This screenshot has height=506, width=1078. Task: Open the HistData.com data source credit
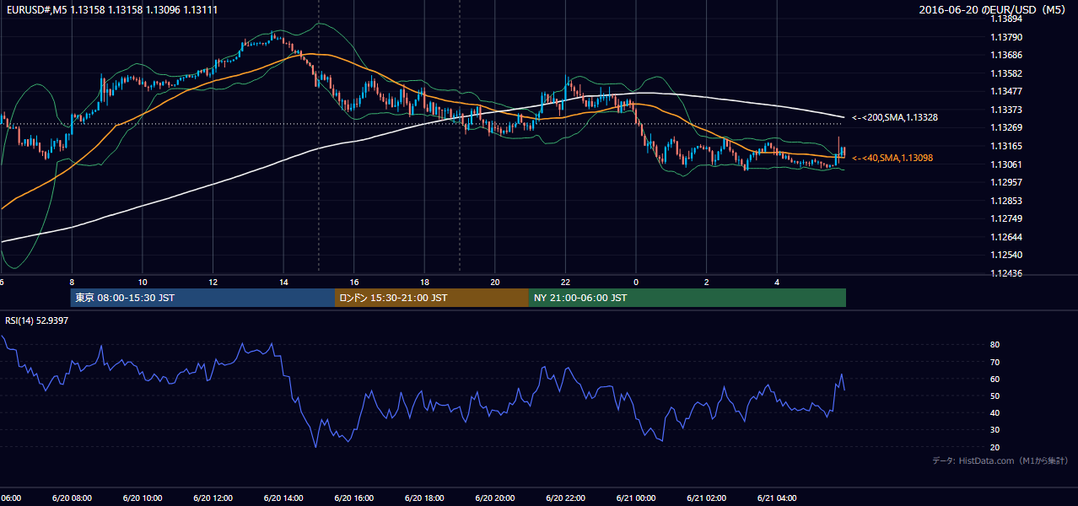[x=1000, y=460]
